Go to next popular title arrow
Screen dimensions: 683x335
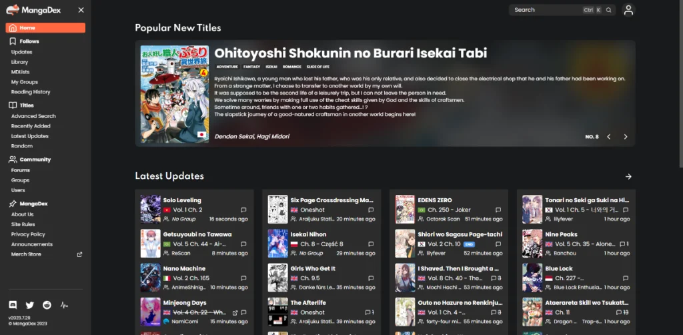coord(626,137)
